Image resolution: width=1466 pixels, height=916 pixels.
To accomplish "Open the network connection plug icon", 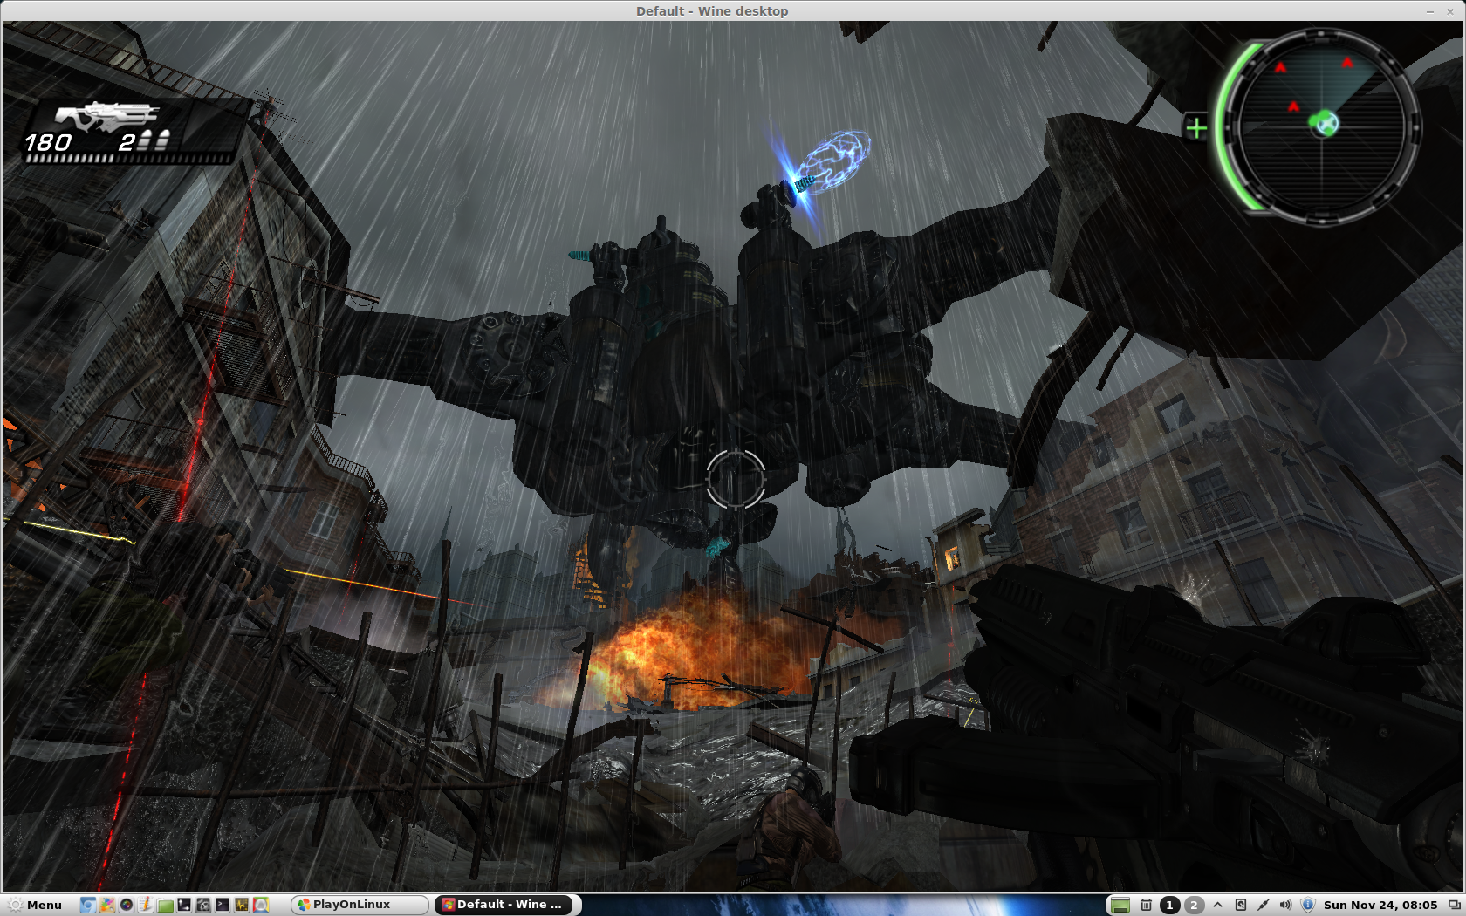I will point(1263,905).
